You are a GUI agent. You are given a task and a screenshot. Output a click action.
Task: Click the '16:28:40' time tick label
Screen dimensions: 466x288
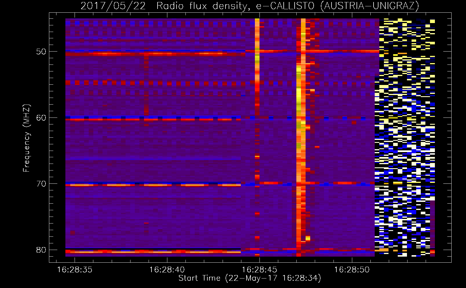(x=167, y=270)
